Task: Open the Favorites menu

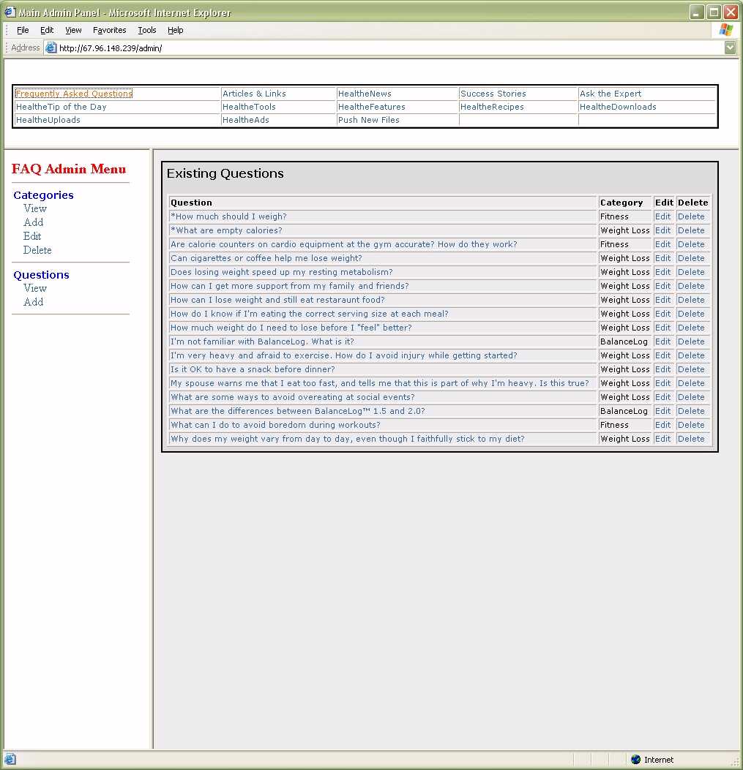Action: click(109, 31)
